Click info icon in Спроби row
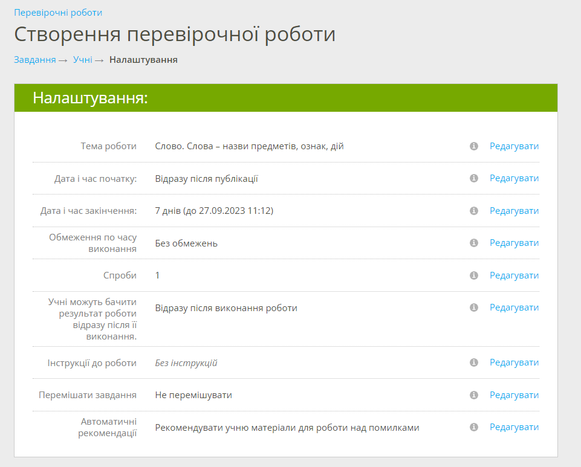Image resolution: width=581 pixels, height=467 pixels. point(473,275)
